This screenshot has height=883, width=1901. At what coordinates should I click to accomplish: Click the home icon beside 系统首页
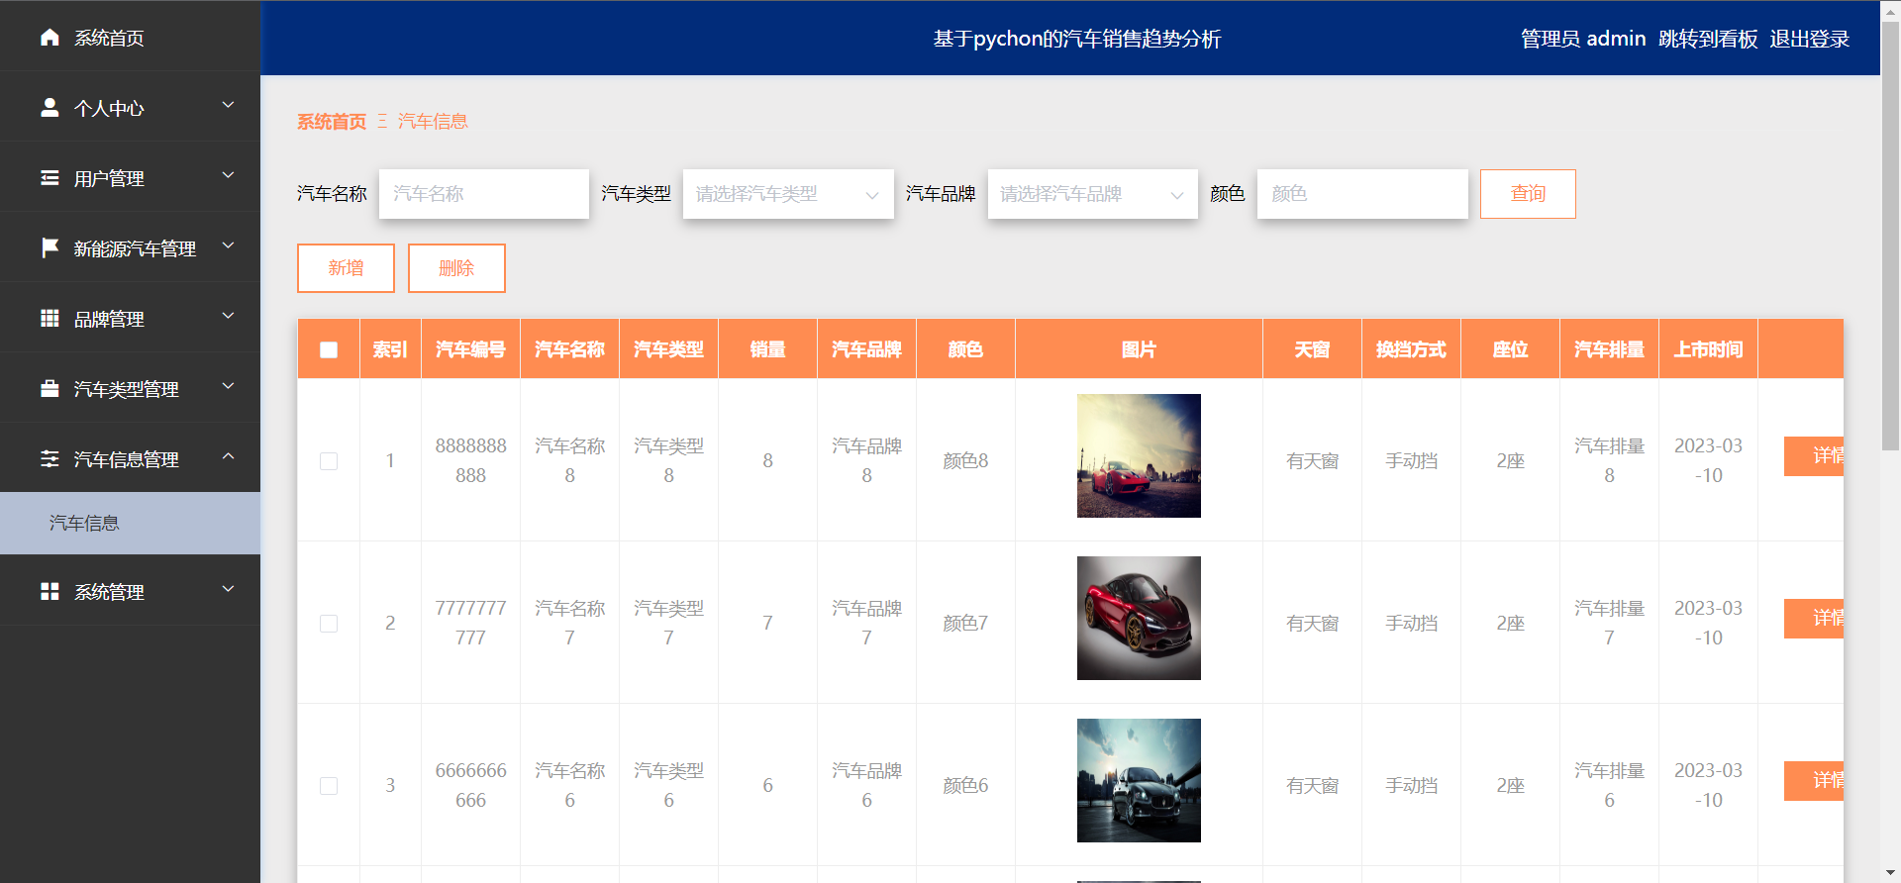pos(50,37)
